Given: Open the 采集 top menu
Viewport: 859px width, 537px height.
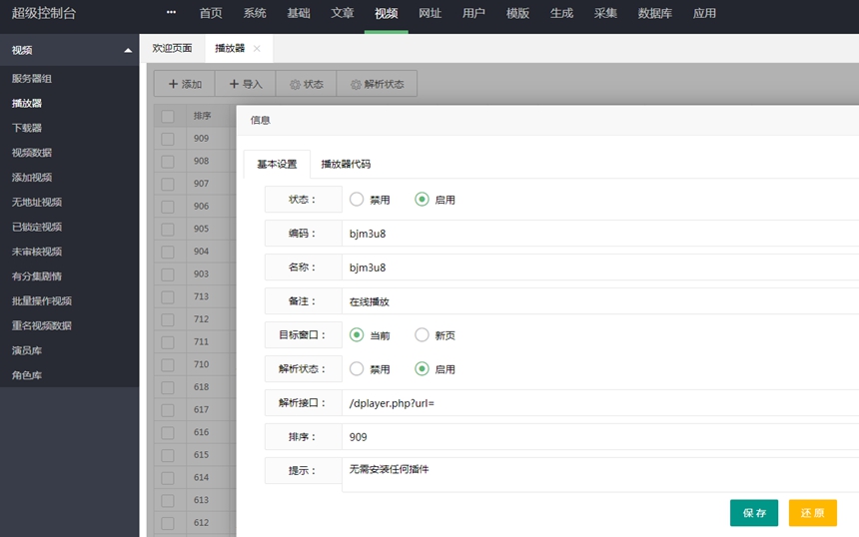Looking at the screenshot, I should pyautogui.click(x=605, y=14).
